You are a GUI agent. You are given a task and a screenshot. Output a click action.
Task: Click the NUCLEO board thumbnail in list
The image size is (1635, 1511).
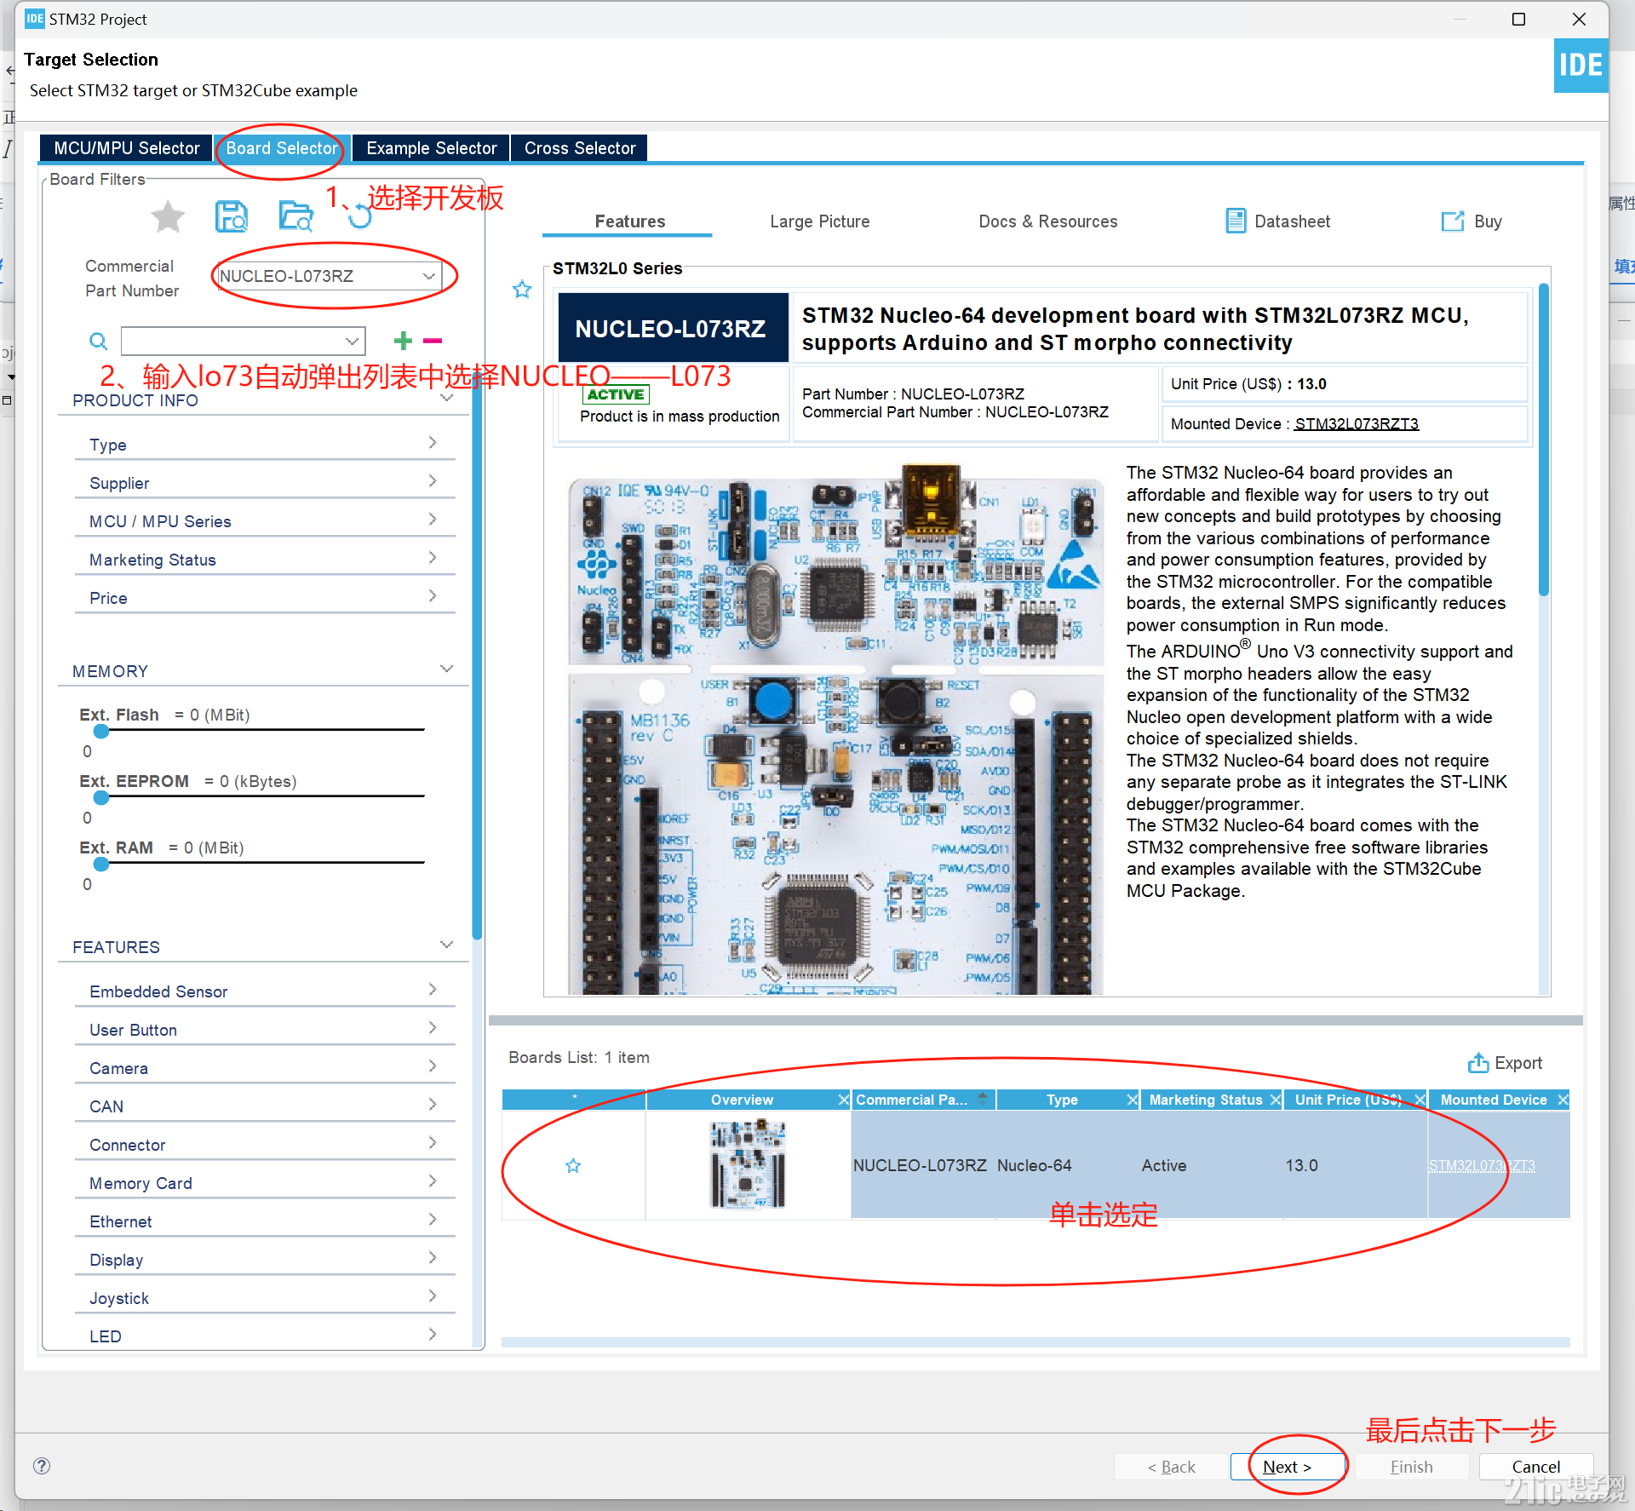748,1163
